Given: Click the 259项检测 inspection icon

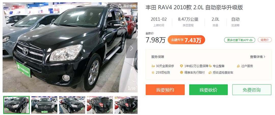Looking at the screenshot, I should click(x=153, y=73).
